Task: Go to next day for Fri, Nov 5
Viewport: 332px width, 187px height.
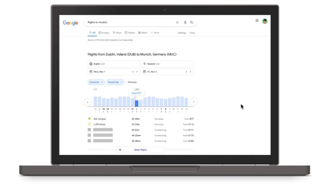Action: (190, 72)
